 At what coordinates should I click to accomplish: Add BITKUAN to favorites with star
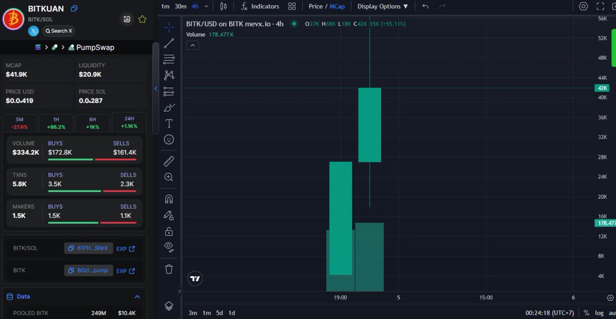coord(142,19)
